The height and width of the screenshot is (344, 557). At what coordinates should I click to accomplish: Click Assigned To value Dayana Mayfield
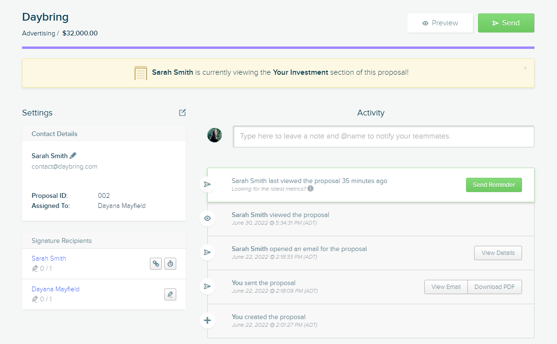[x=122, y=206]
